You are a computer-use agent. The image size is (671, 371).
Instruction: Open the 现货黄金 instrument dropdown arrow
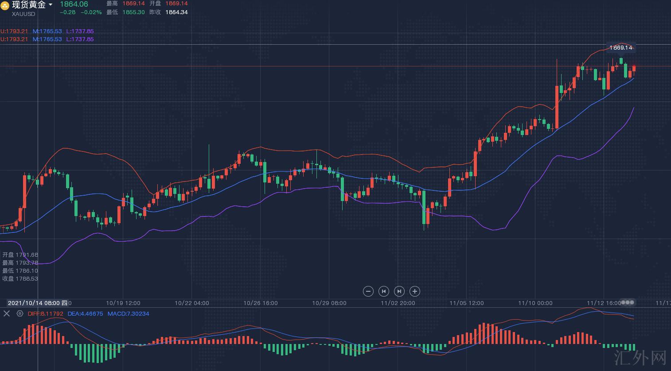tap(51, 5)
